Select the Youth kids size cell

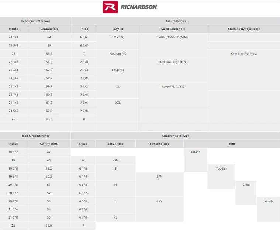(269, 201)
